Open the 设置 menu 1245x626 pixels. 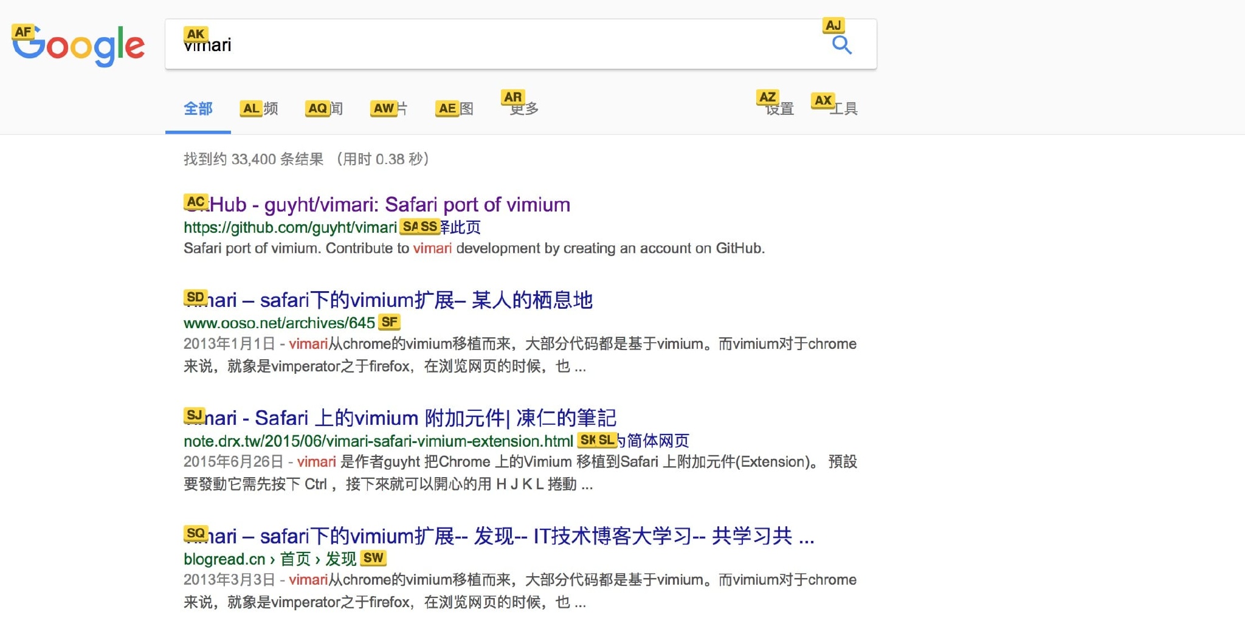[x=779, y=109]
